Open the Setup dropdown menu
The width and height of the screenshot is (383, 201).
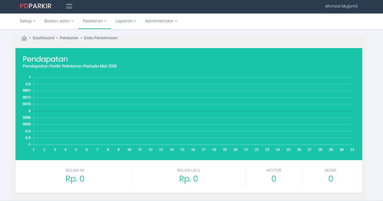click(27, 21)
